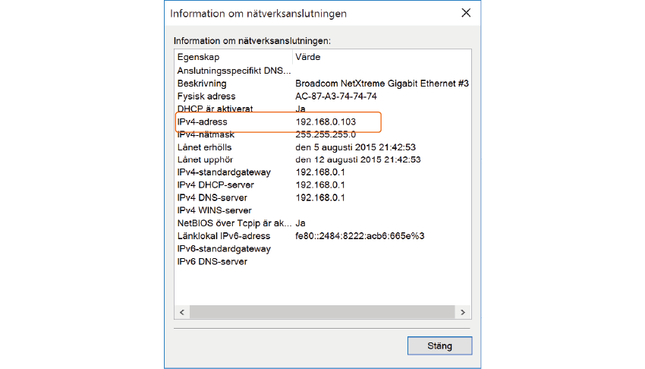Viewport: 645px width, 369px height.
Task: Select the Beskrivning row
Action: click(x=202, y=84)
